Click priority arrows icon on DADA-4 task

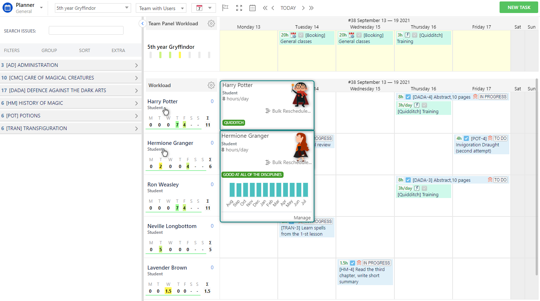[475, 97]
